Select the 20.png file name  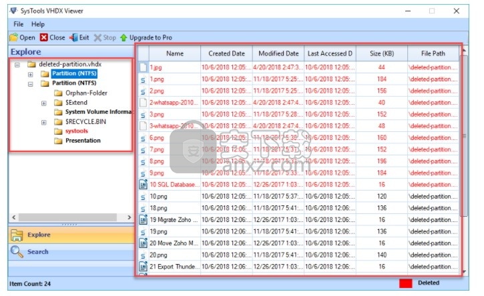[158, 255]
